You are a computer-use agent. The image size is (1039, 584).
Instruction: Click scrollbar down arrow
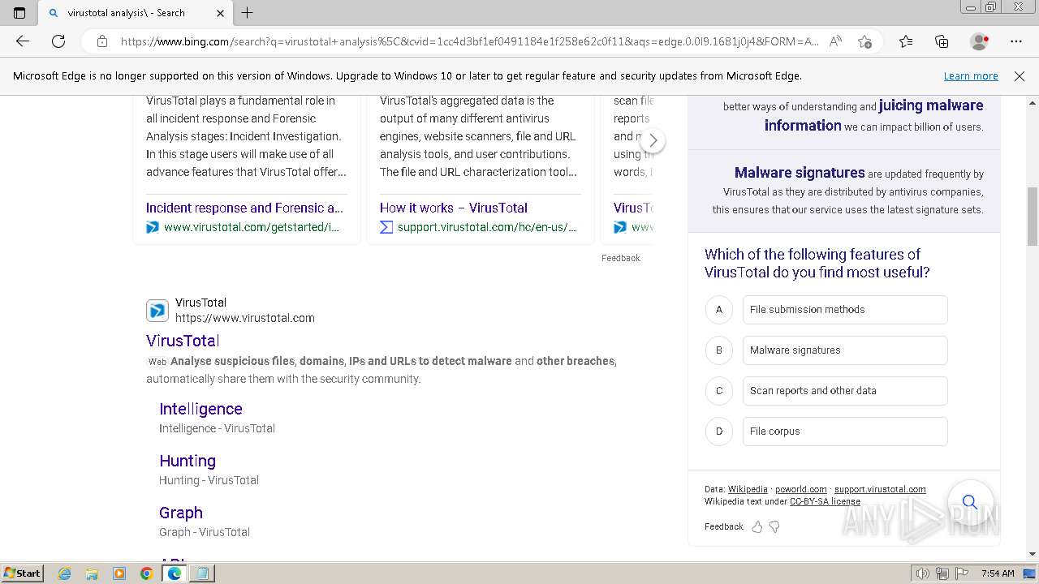click(1033, 554)
